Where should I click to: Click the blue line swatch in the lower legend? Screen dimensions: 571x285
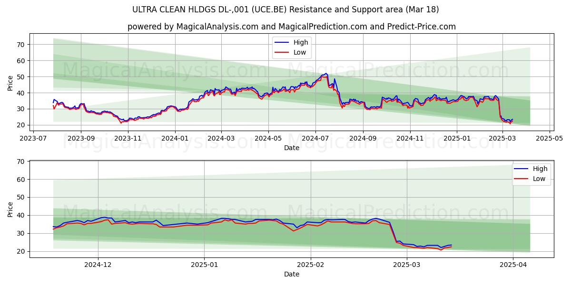point(522,169)
